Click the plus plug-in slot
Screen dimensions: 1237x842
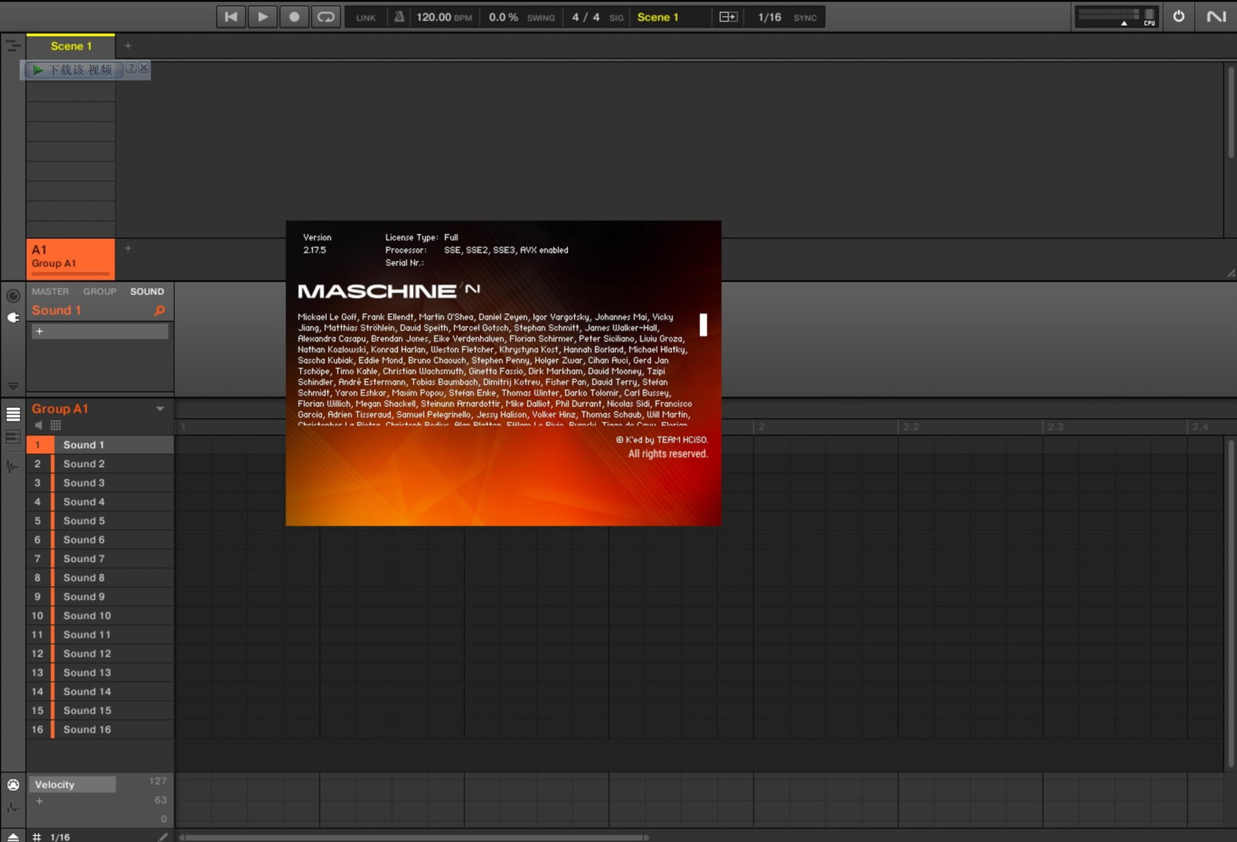99,331
